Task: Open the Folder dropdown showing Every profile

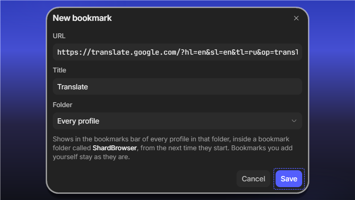Action: point(177,121)
